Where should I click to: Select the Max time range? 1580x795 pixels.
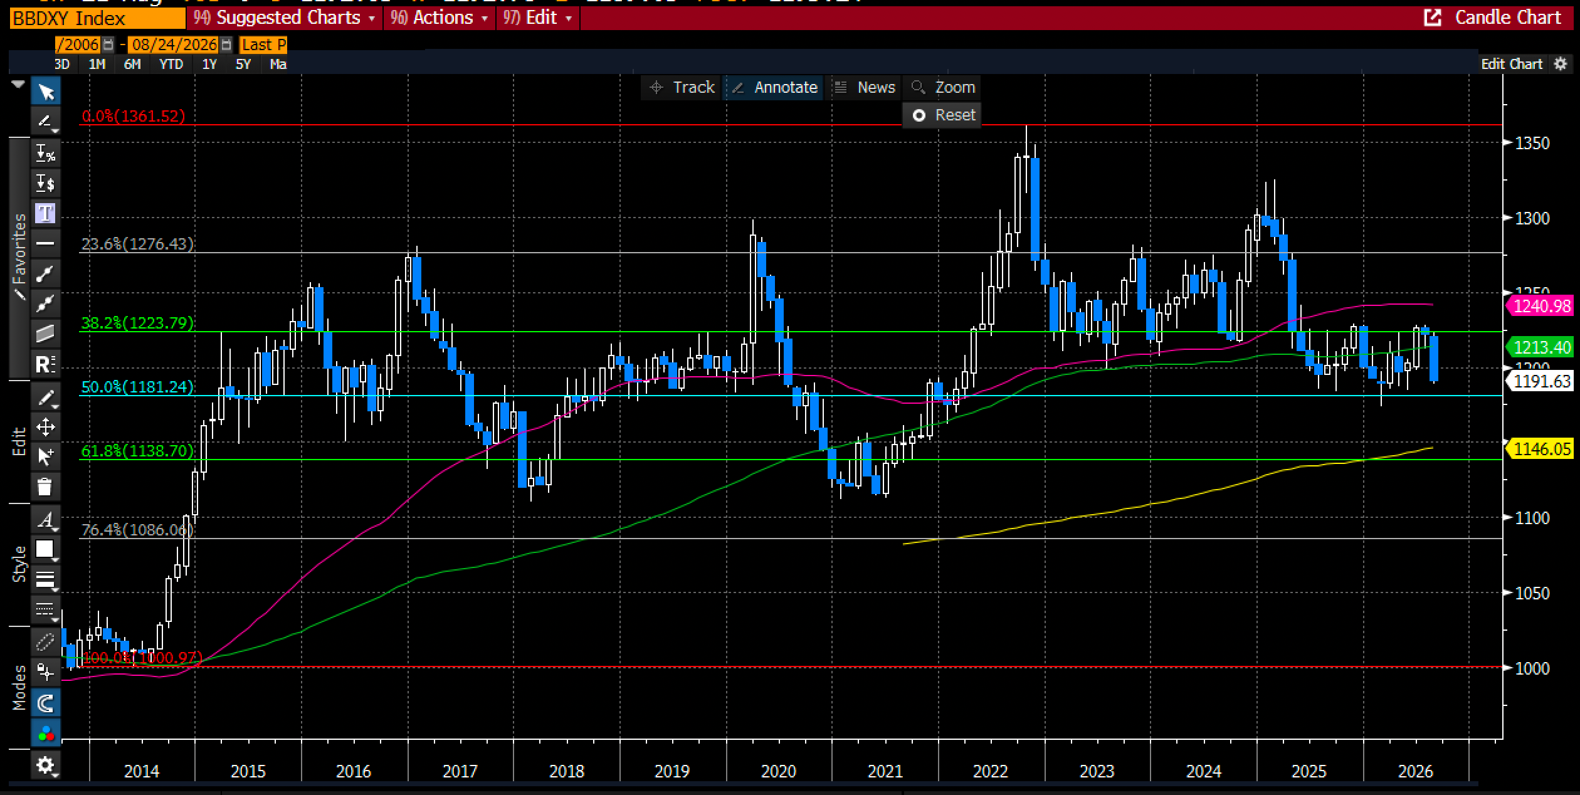point(278,64)
